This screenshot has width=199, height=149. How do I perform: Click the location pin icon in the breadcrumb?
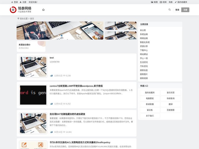pos(18,18)
